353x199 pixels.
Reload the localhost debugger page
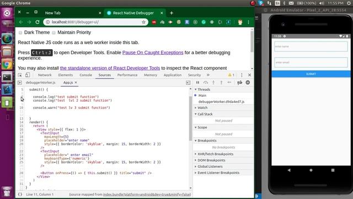click(38, 22)
